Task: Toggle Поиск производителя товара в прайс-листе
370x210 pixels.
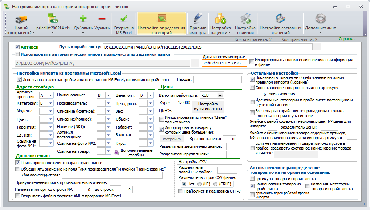Action: point(17,163)
